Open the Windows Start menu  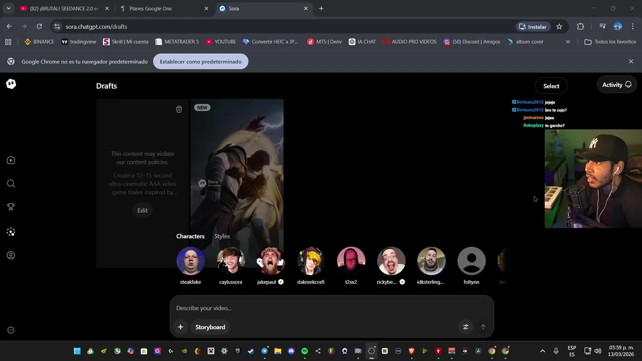coord(77,351)
